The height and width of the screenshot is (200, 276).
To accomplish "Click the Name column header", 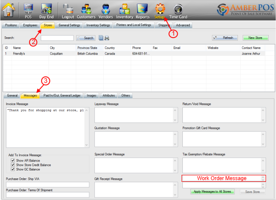I will point(30,48).
